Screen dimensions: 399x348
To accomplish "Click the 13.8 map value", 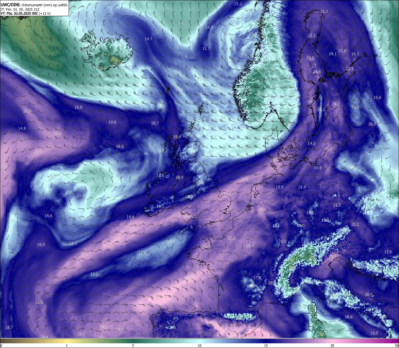I will tap(80, 195).
